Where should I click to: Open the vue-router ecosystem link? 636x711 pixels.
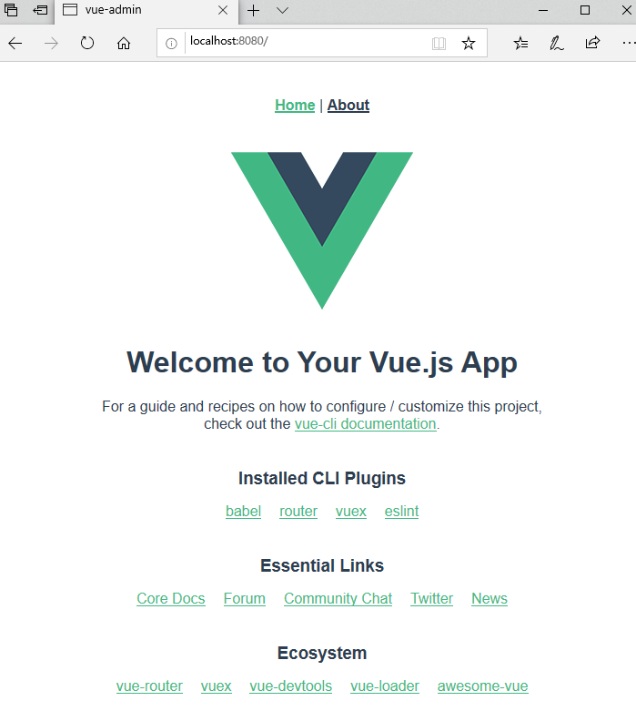pos(149,686)
